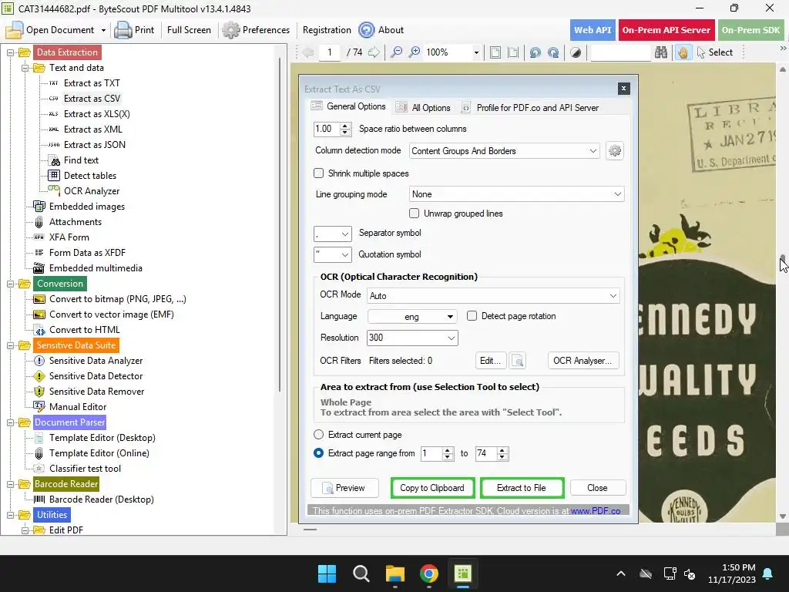
Task: Click the single page view icon
Action: pos(495,52)
